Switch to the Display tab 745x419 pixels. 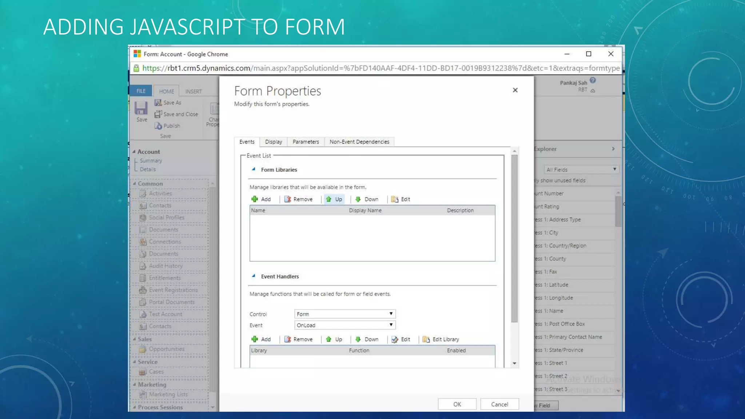tap(273, 141)
